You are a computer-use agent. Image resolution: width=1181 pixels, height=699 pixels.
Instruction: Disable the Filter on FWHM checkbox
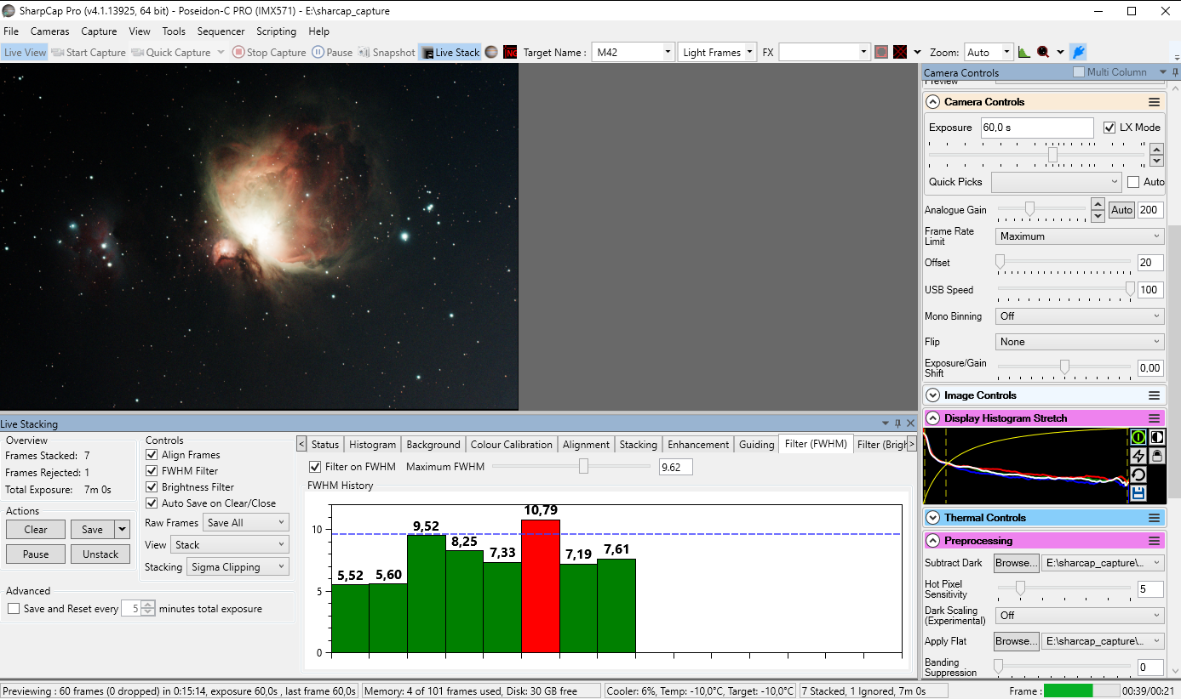point(316,467)
